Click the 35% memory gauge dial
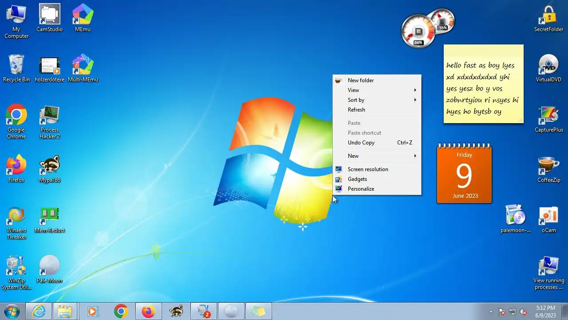 442,21
